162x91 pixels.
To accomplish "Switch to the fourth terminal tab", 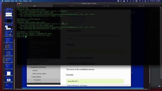I will [141, 6].
